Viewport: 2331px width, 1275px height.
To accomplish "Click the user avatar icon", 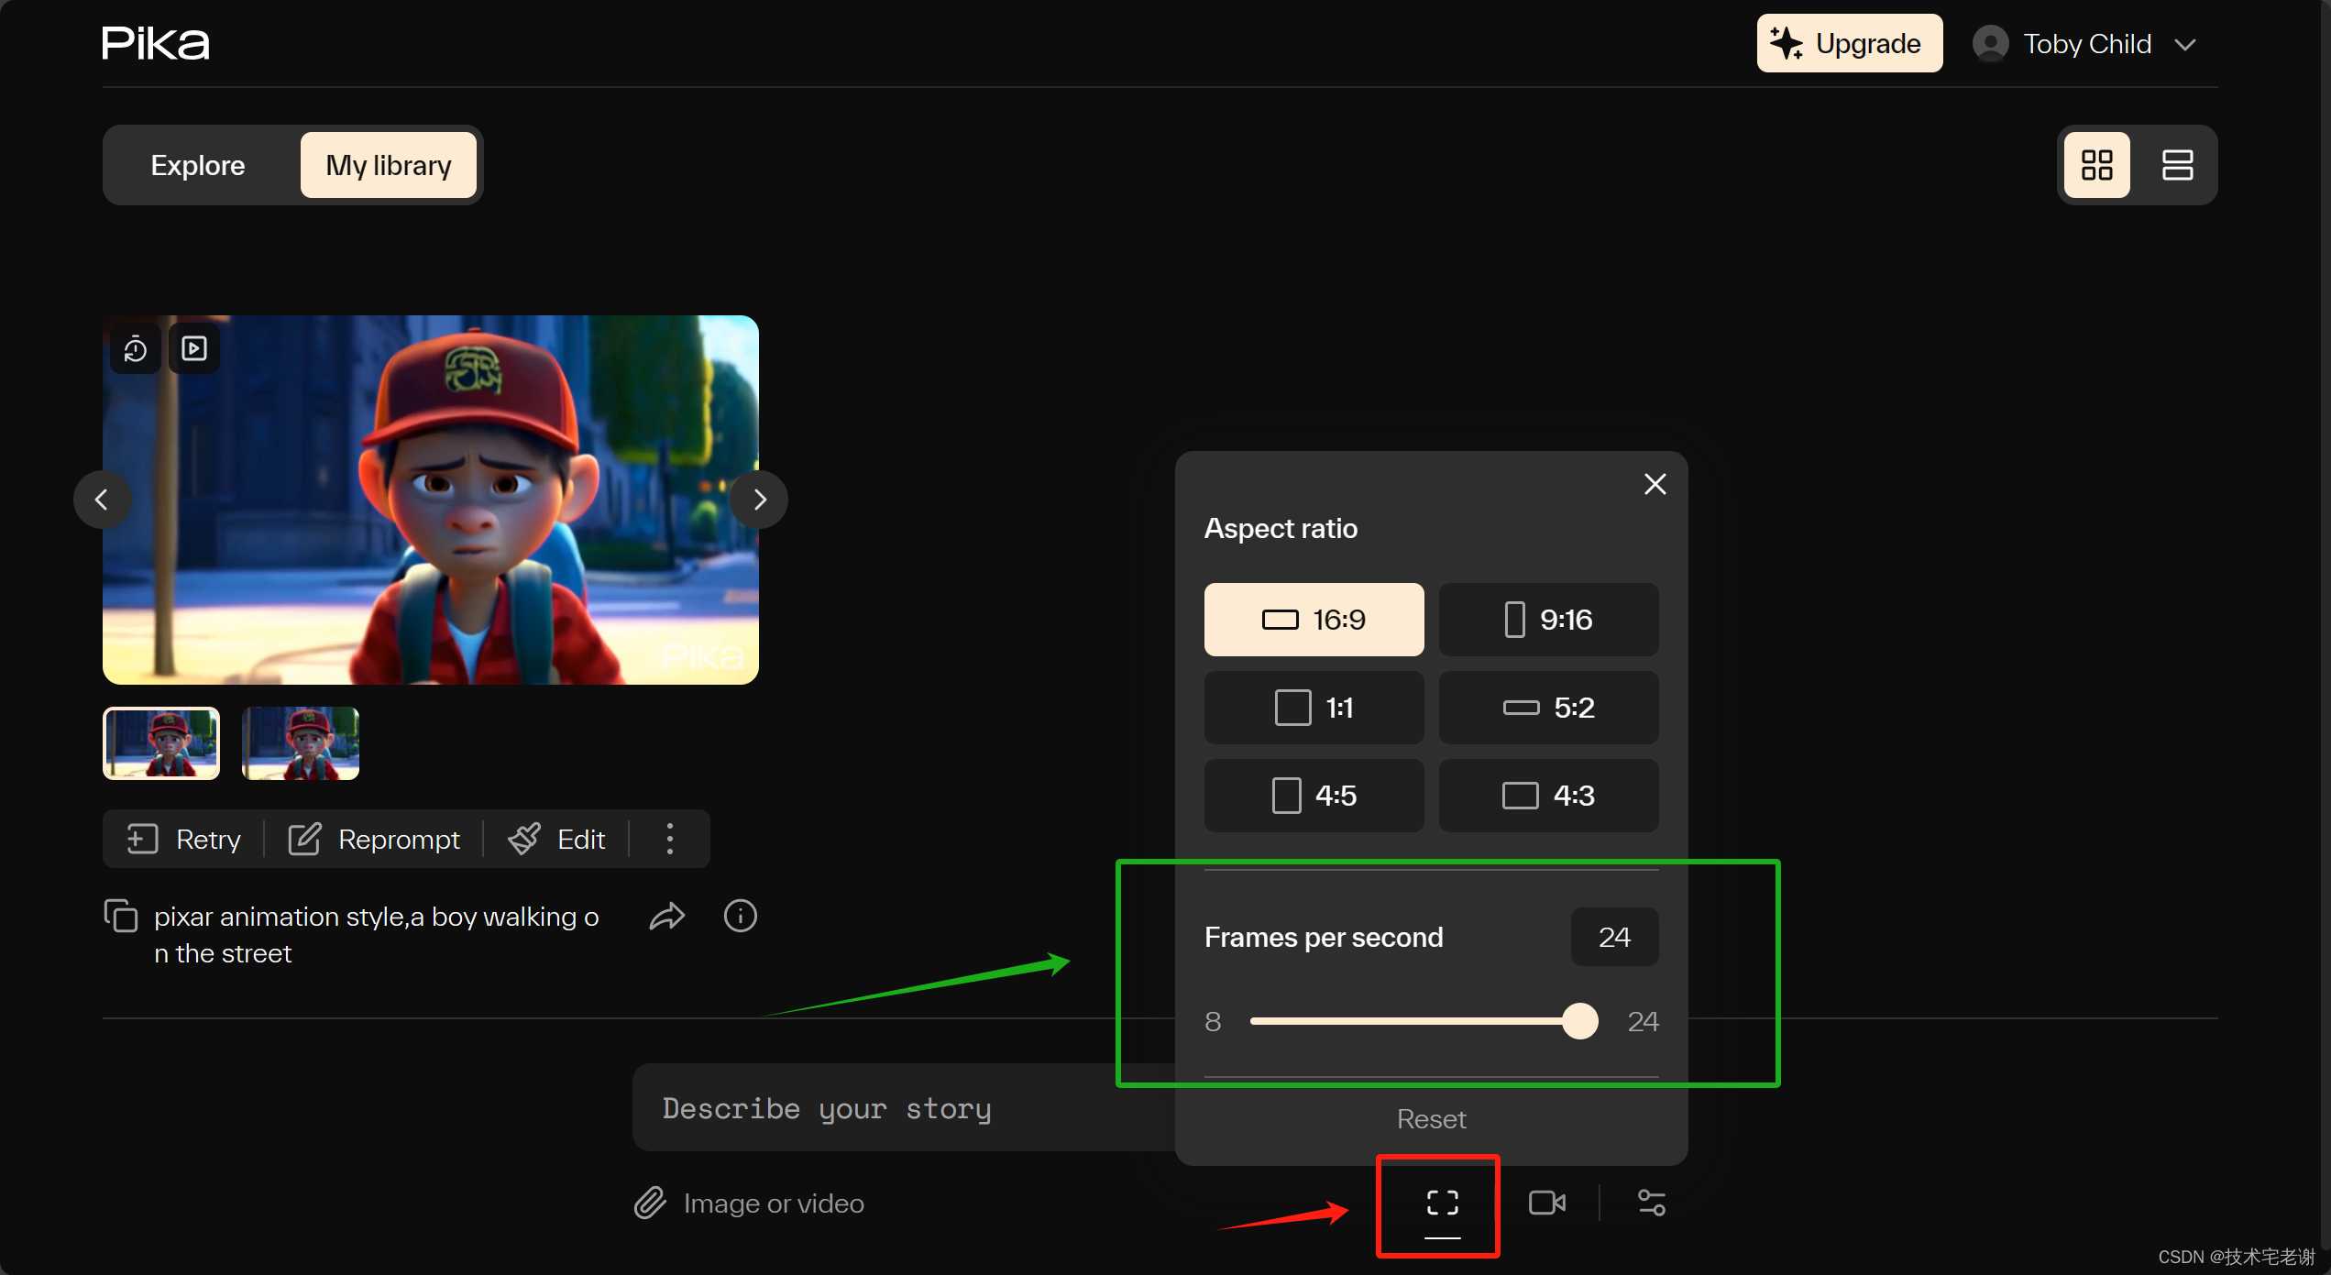I will coord(1990,44).
